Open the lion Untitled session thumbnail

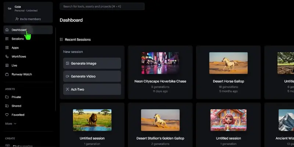coord(92,120)
